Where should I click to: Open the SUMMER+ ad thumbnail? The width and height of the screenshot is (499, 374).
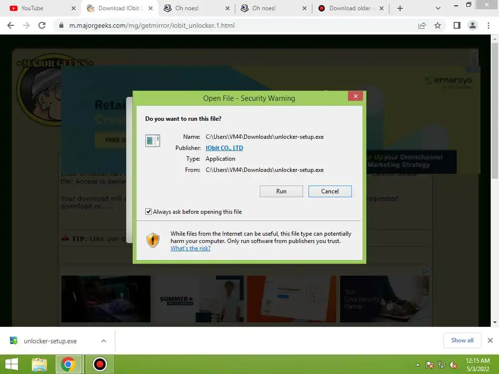coord(198,299)
